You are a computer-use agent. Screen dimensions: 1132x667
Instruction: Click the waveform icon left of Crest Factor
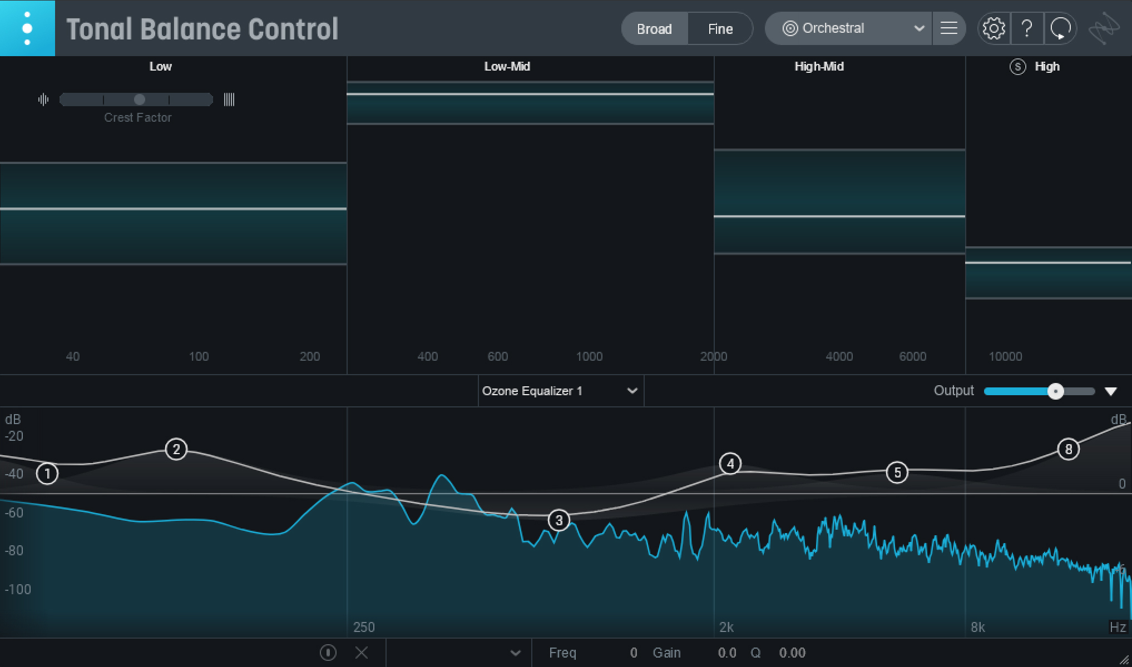click(43, 99)
